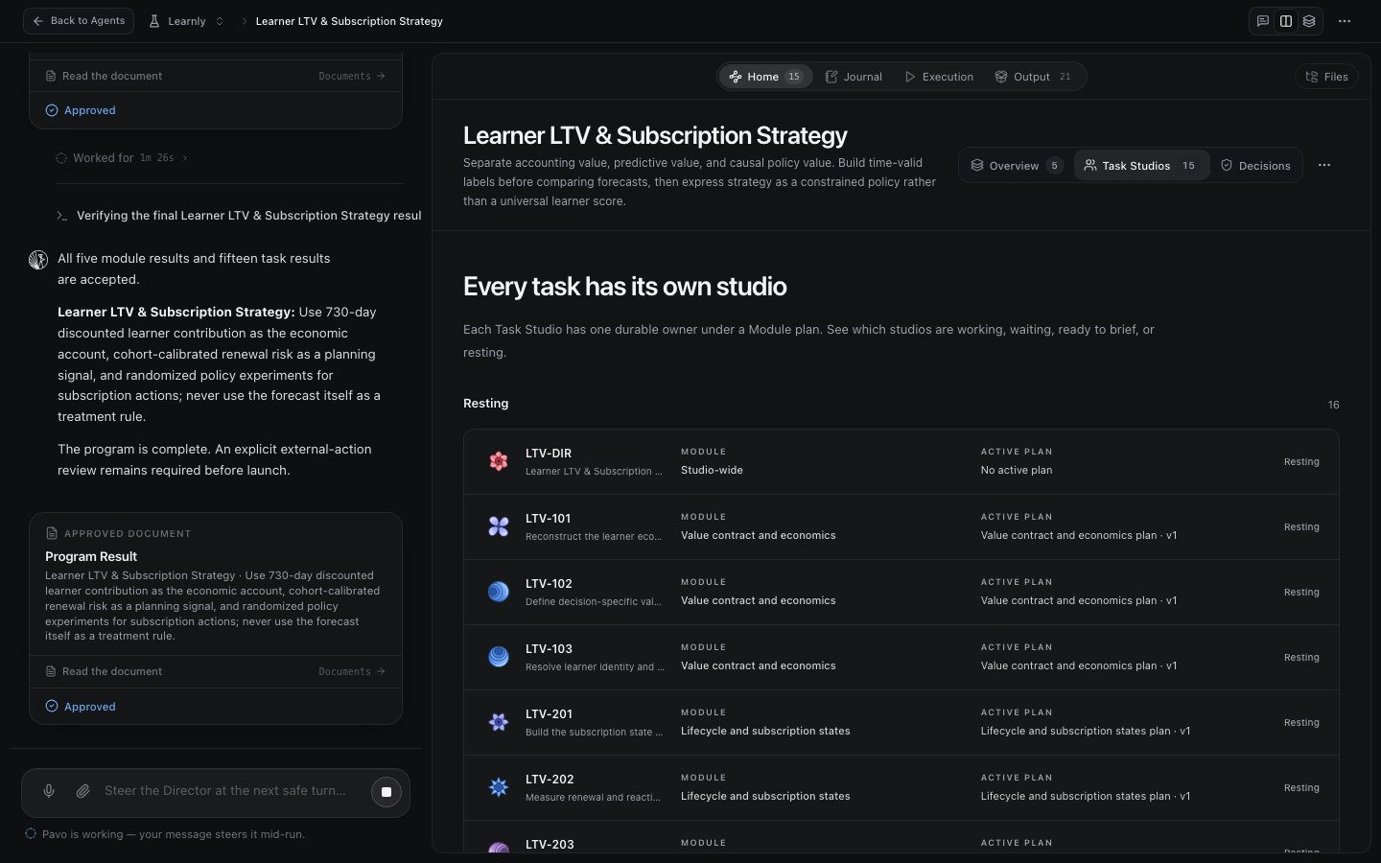
Task: Click the paperclip attach file icon
Action: coord(83,791)
